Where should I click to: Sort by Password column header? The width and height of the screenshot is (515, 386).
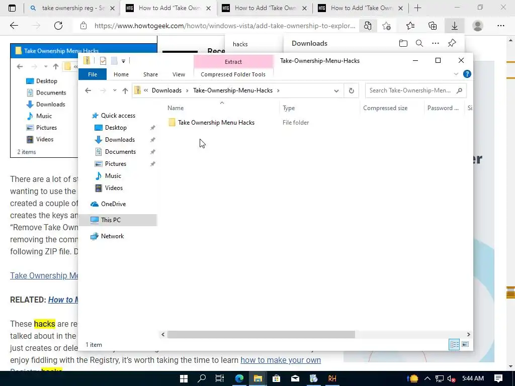pyautogui.click(x=443, y=108)
